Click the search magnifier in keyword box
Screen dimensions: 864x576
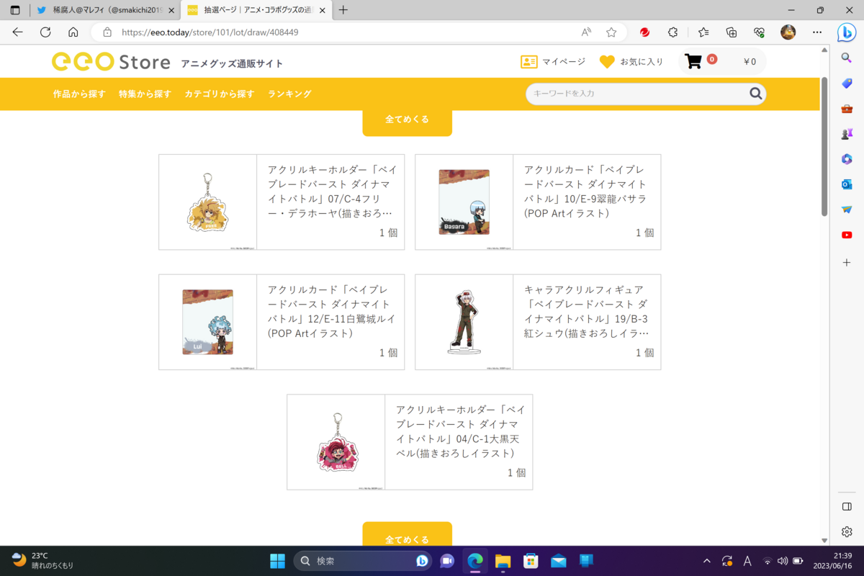point(755,94)
